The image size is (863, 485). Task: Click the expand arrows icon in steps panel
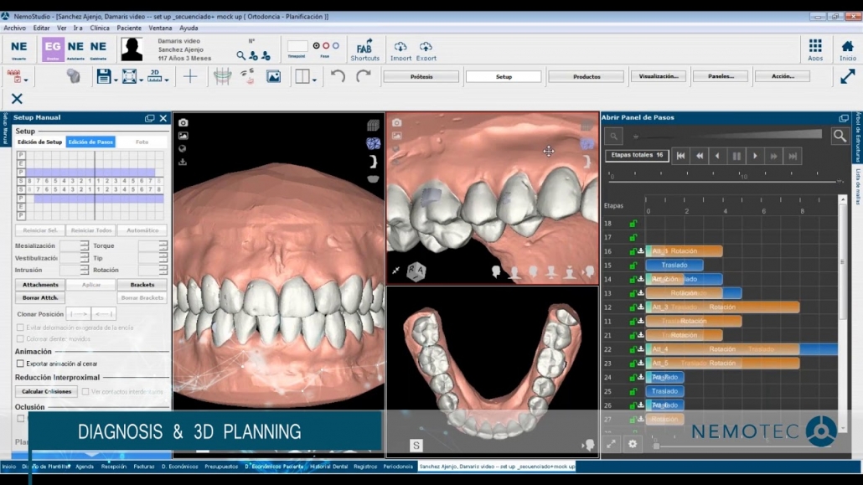tap(611, 444)
